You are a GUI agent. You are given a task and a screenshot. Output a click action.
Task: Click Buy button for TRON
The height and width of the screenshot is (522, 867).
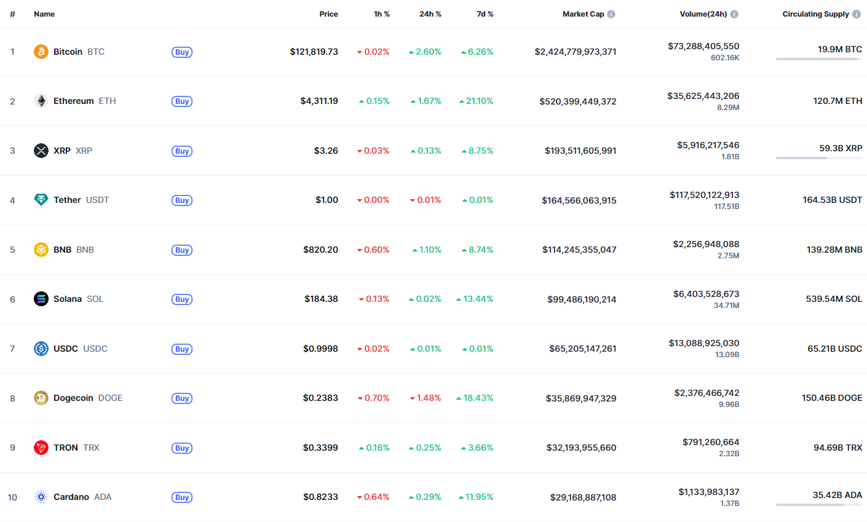[182, 448]
